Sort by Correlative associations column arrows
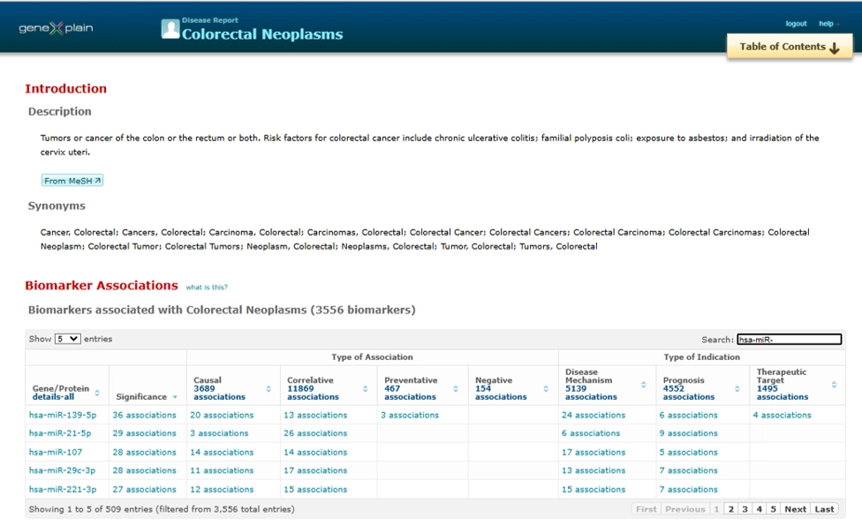Screen dimensions: 862x526 click(363, 388)
